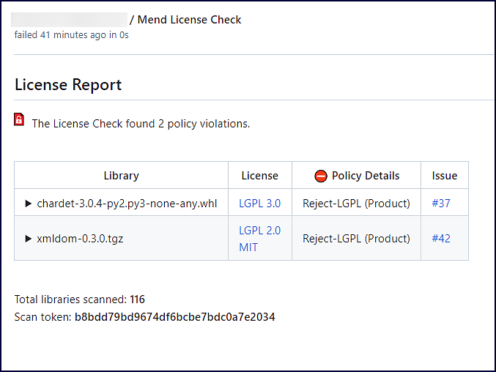The image size is (496, 372).
Task: Click the License Report heading
Action: pyautogui.click(x=68, y=84)
